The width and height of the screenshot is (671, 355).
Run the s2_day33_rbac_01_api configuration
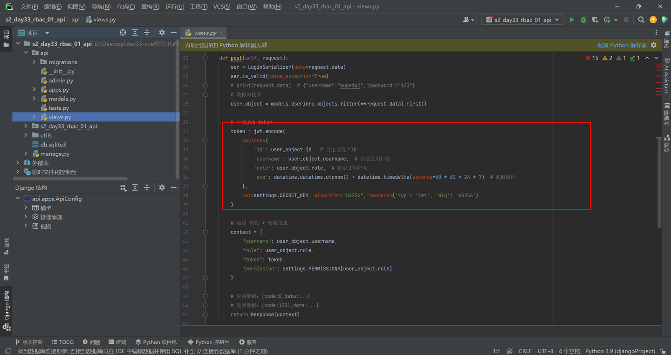click(572, 20)
